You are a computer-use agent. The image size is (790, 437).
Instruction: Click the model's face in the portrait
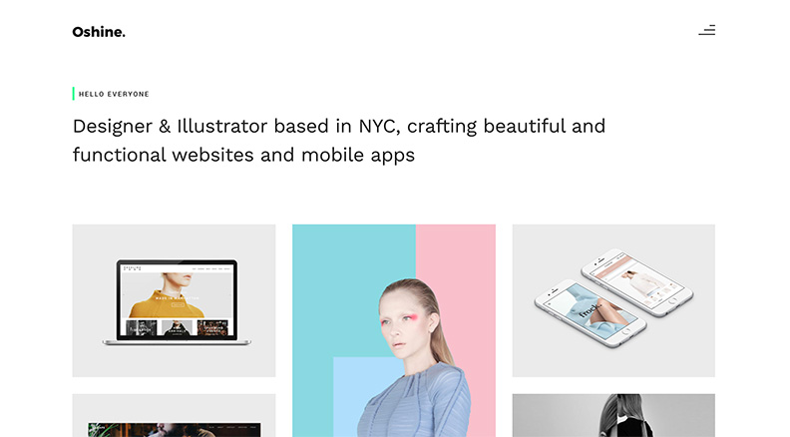[x=402, y=321]
